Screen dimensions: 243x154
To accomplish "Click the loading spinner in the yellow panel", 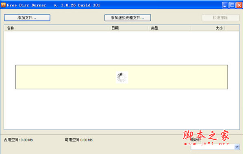I will click(122, 77).
